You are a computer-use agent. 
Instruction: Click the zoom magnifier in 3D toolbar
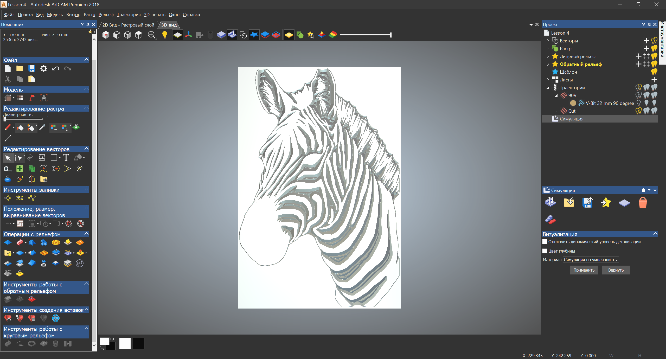pyautogui.click(x=151, y=35)
